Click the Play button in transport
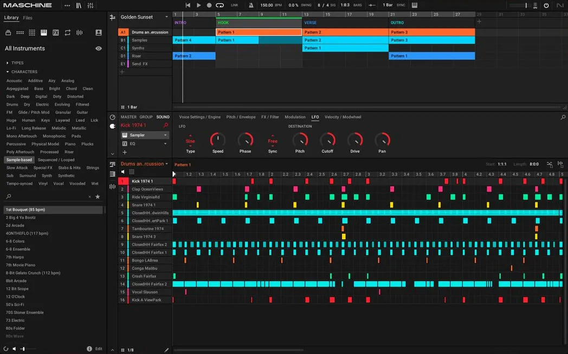Image resolution: width=568 pixels, height=354 pixels. click(198, 5)
